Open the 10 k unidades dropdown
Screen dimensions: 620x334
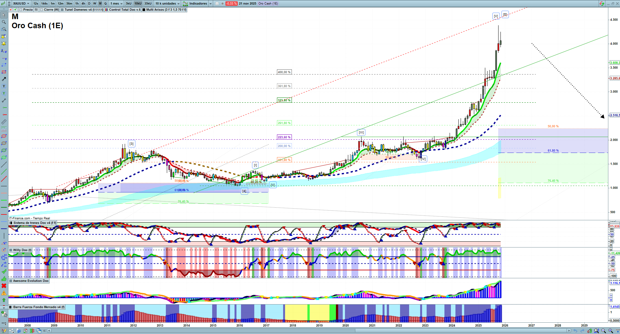pos(167,4)
